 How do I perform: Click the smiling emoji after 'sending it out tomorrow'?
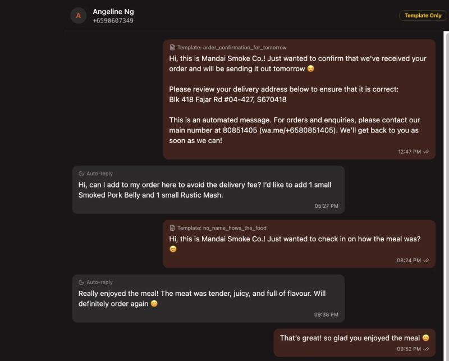(311, 68)
